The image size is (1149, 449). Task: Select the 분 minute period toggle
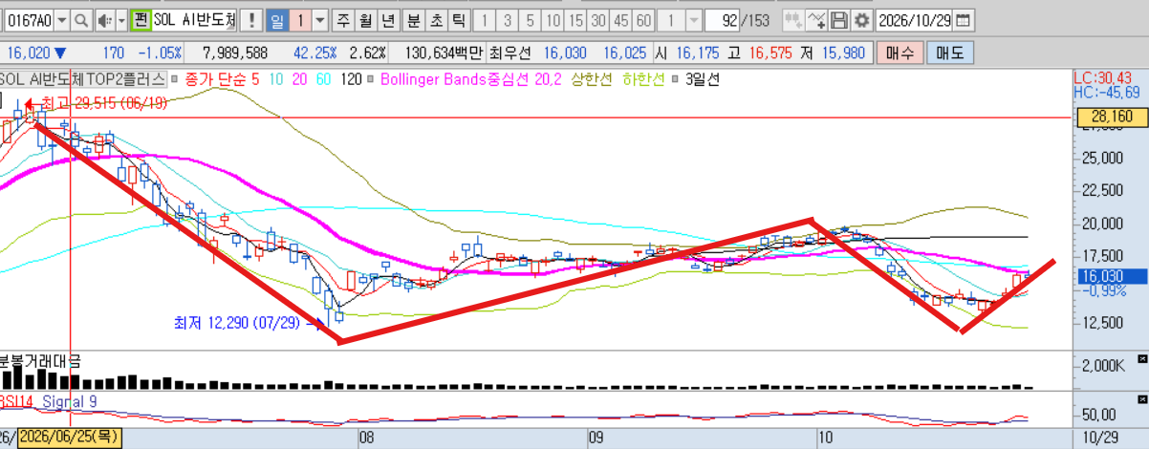[x=413, y=20]
